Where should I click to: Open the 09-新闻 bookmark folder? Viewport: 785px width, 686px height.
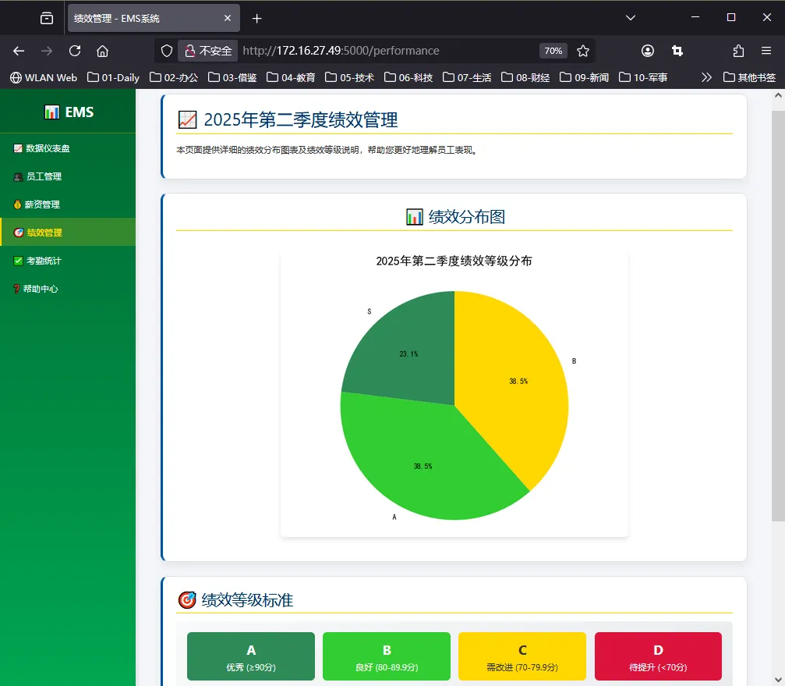(x=584, y=78)
